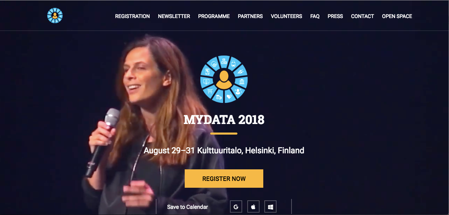Click the cloud power segment of the logo

(214, 64)
